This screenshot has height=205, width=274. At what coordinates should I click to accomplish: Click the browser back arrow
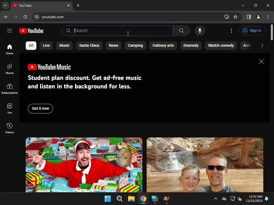tap(6, 17)
